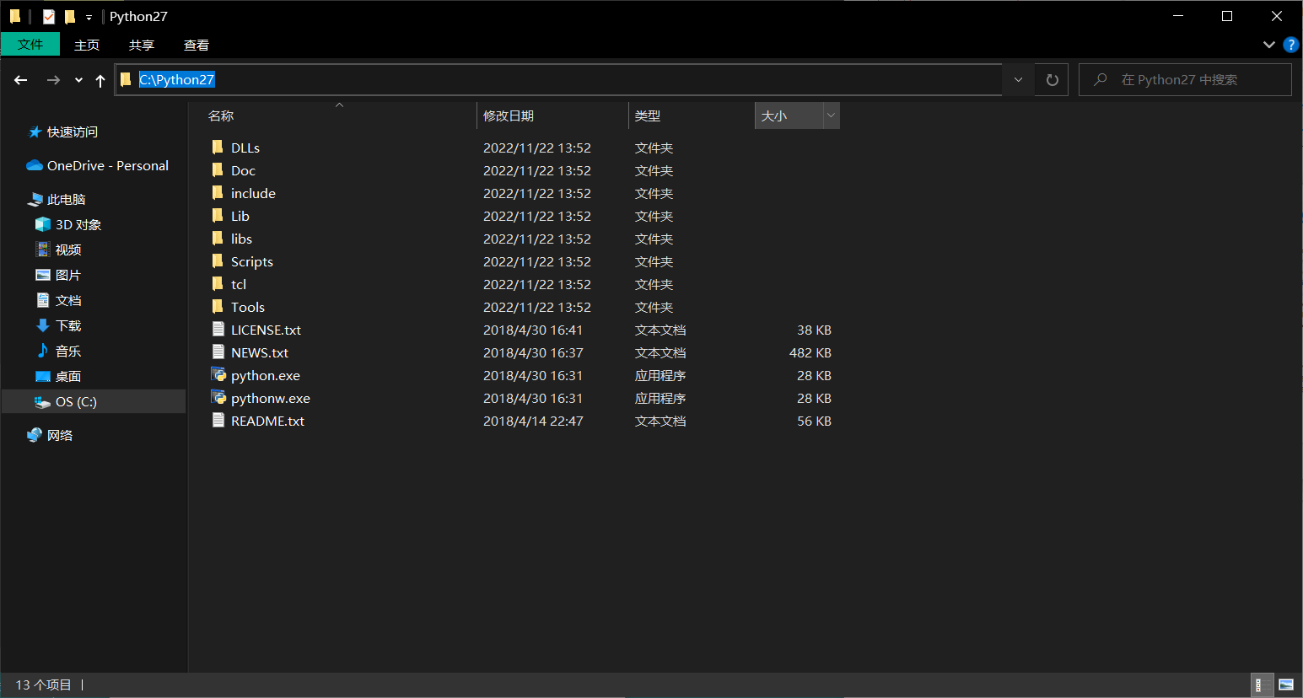This screenshot has width=1303, height=698.
Task: Open recent locations dropdown arrow
Action: click(78, 80)
